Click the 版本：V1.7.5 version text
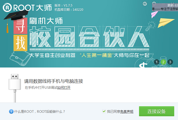This screenshot has height=120, width=178. 63,5
